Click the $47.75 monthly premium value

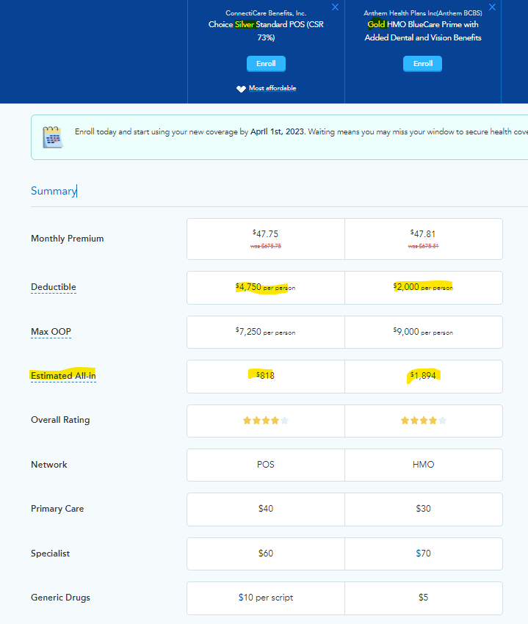(x=266, y=233)
